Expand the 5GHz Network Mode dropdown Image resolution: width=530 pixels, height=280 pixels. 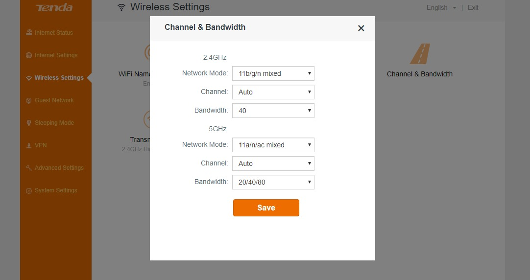coord(273,145)
